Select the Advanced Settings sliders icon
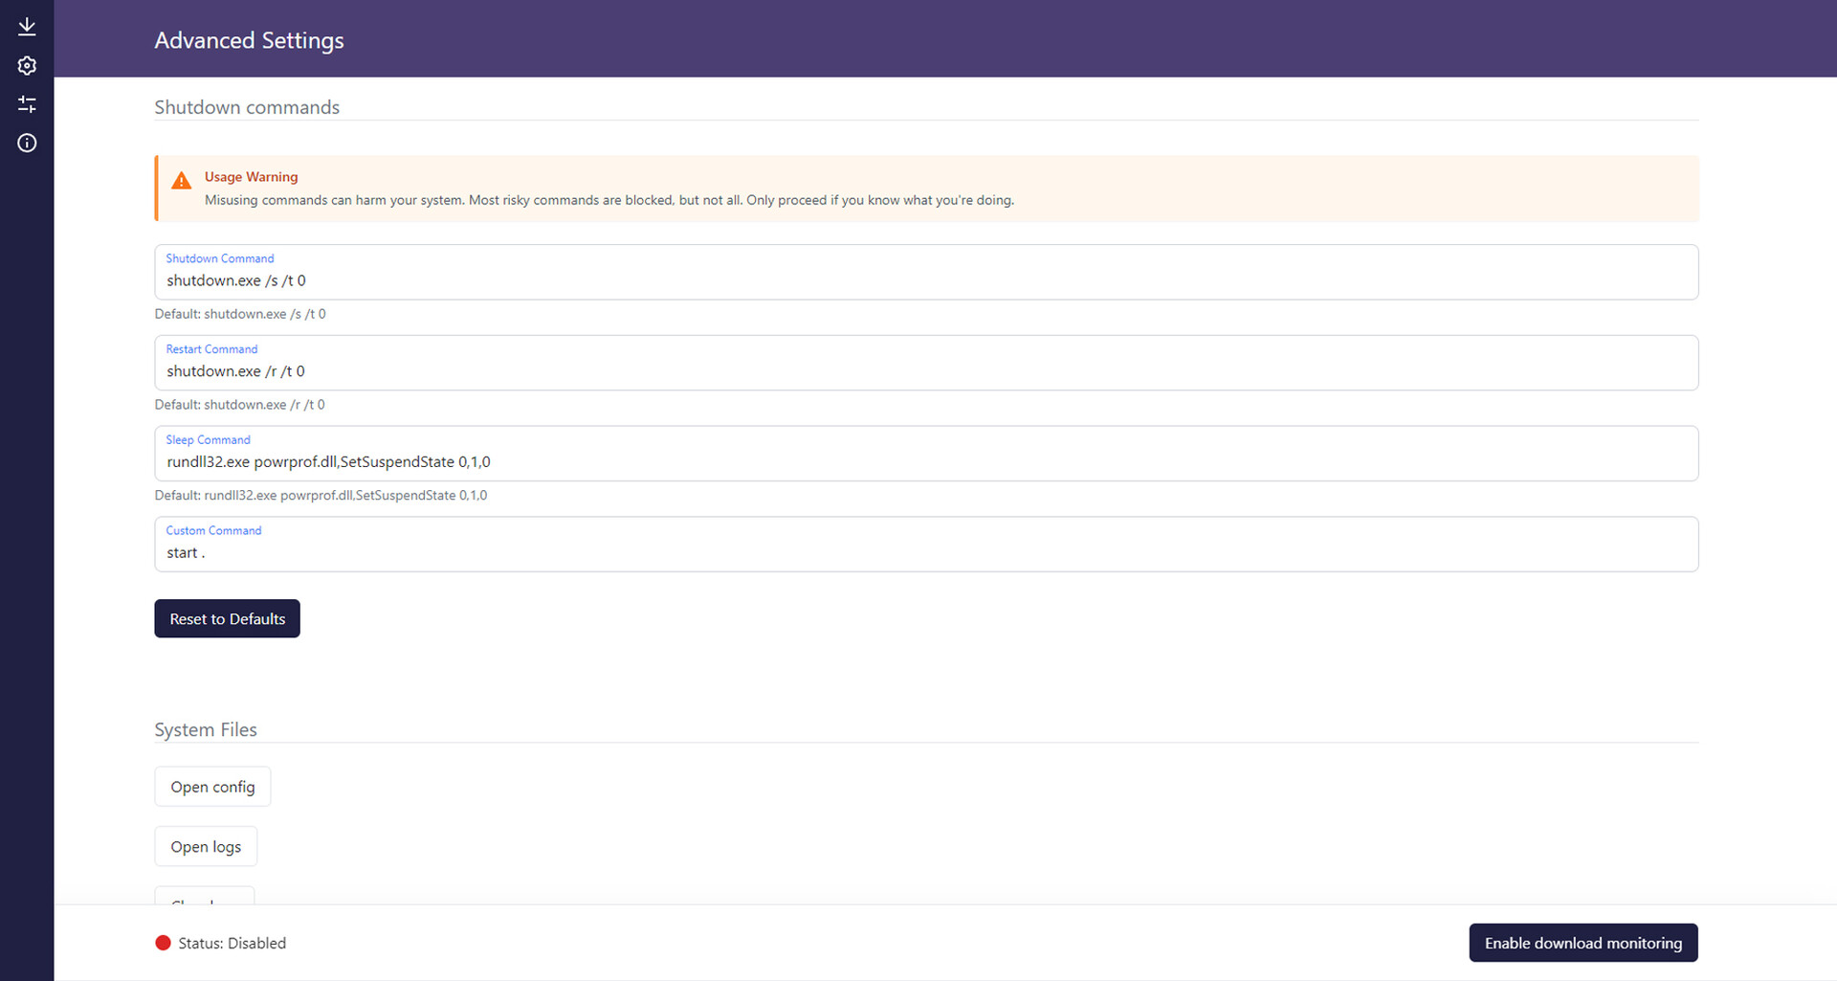The height and width of the screenshot is (981, 1837). 26,103
